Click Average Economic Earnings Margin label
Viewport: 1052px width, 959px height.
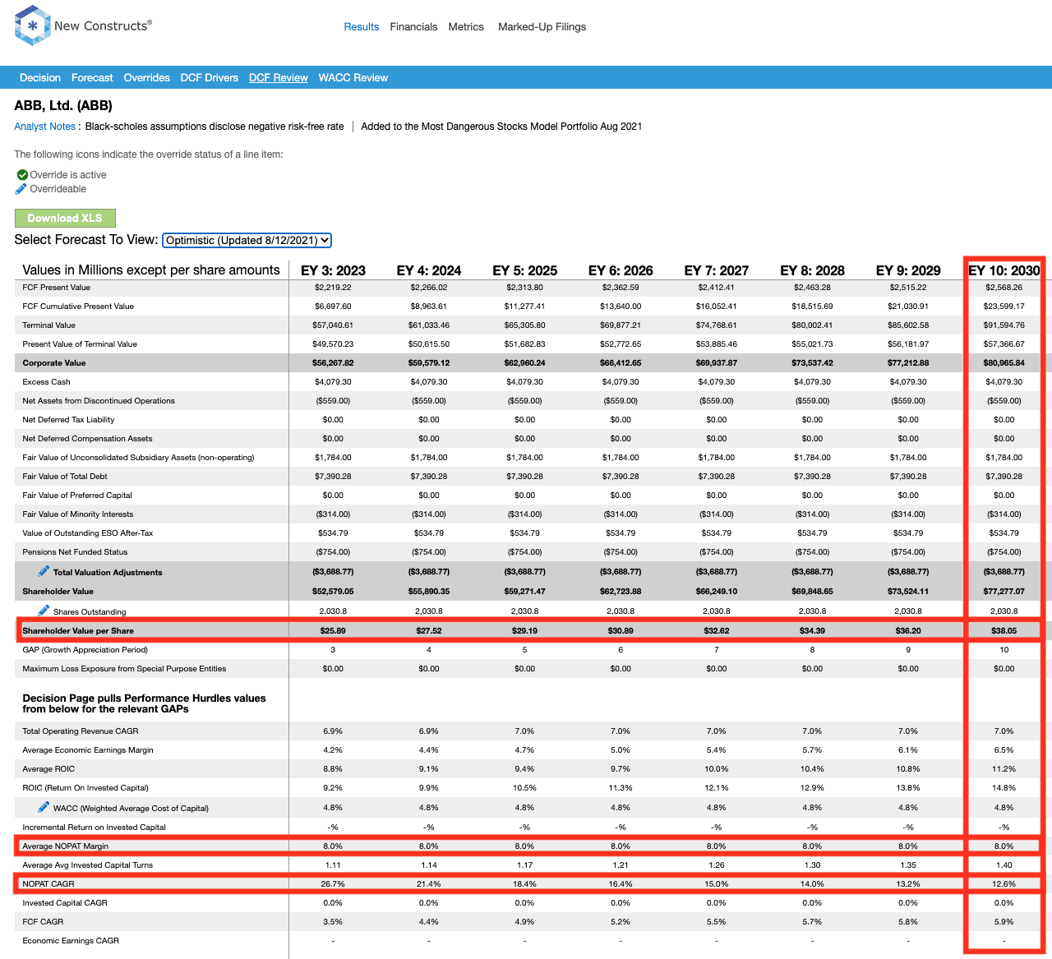[88, 750]
